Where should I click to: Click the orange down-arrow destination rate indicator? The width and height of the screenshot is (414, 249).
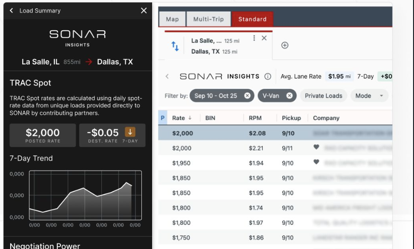click(130, 133)
